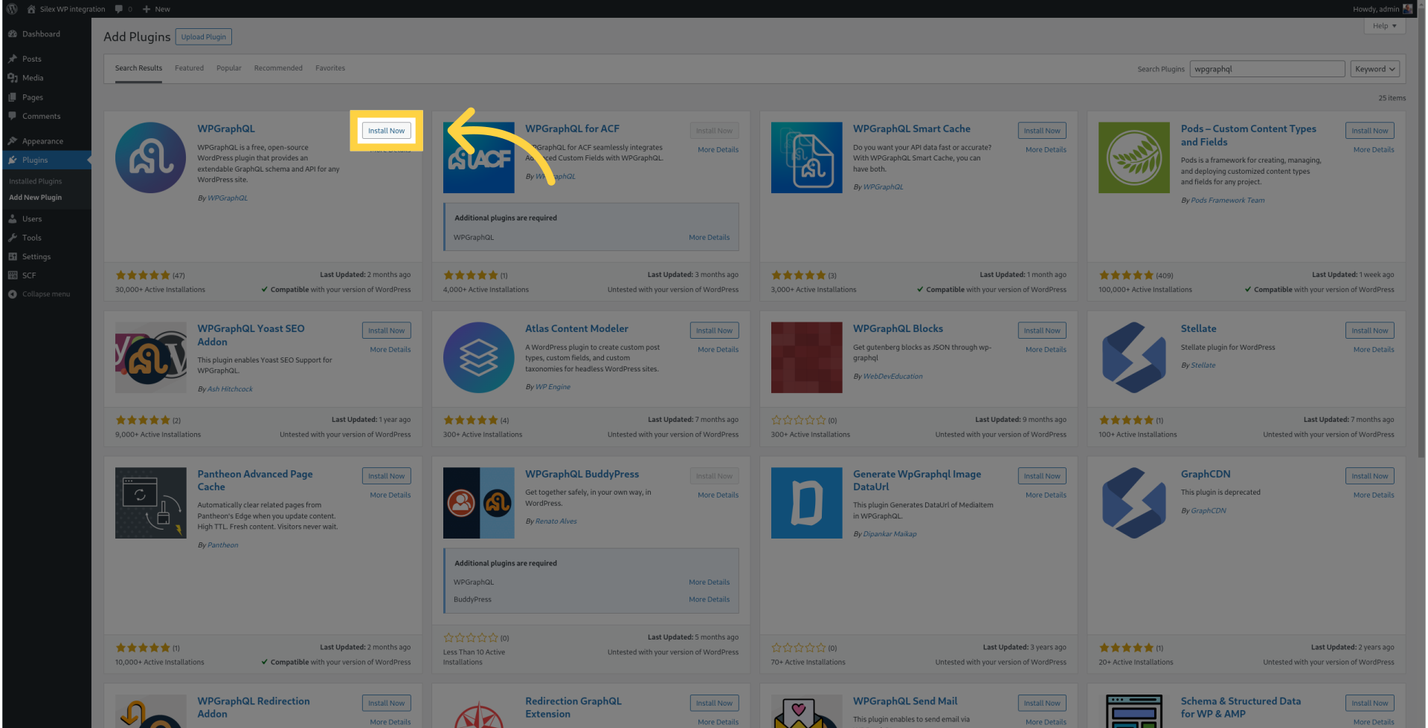The width and height of the screenshot is (1428, 728).
Task: Open admin user avatar at top right
Action: pyautogui.click(x=1407, y=9)
